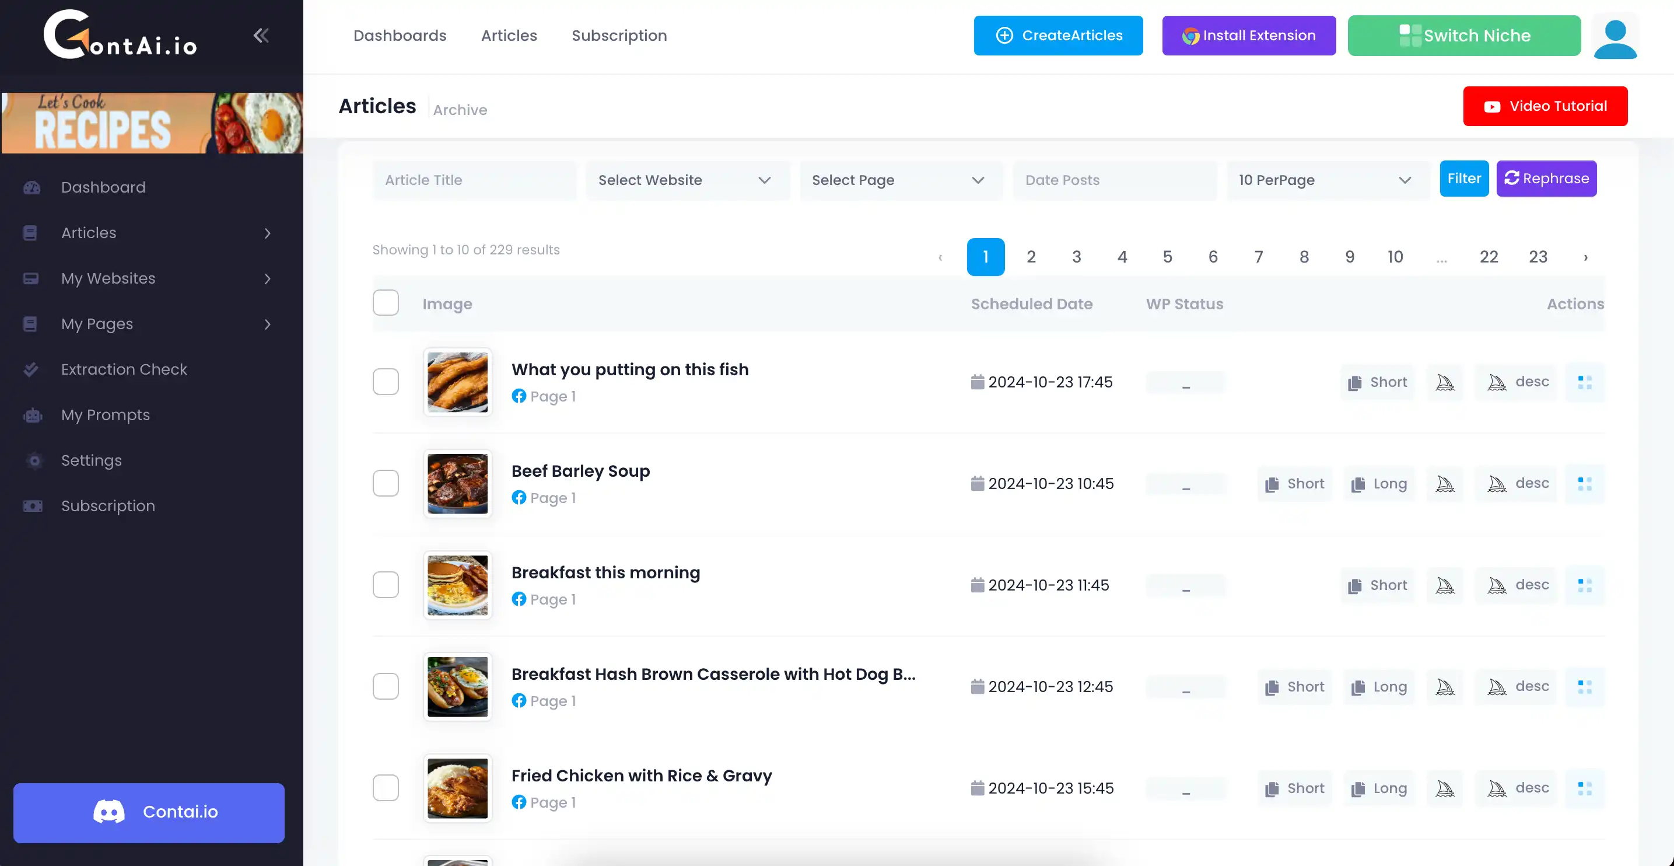The image size is (1674, 866).
Task: Check the Beef Barley Soup row checkbox
Action: click(386, 483)
